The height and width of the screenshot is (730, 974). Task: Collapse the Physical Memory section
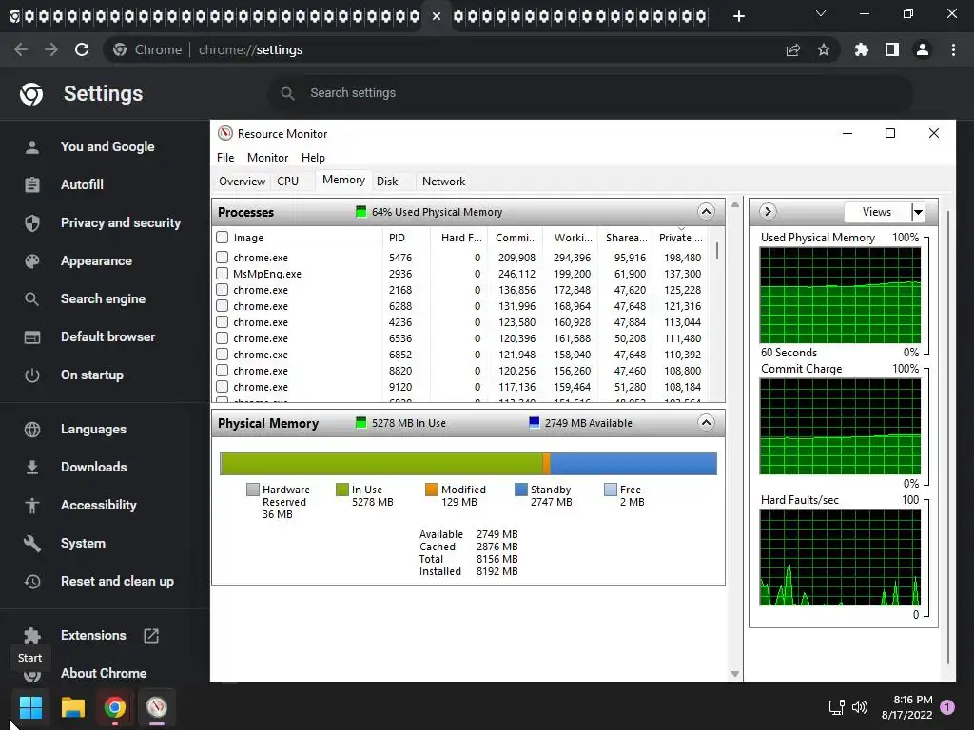coord(706,423)
